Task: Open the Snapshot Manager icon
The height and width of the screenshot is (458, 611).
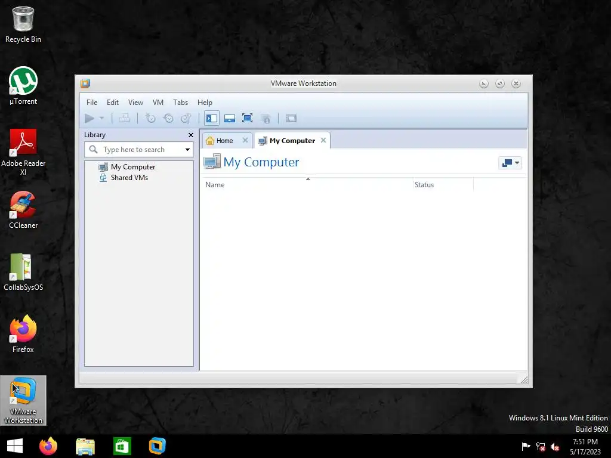Action: [x=186, y=118]
